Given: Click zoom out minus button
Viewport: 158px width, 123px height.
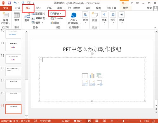Looking at the screenshot, I should (117, 121).
